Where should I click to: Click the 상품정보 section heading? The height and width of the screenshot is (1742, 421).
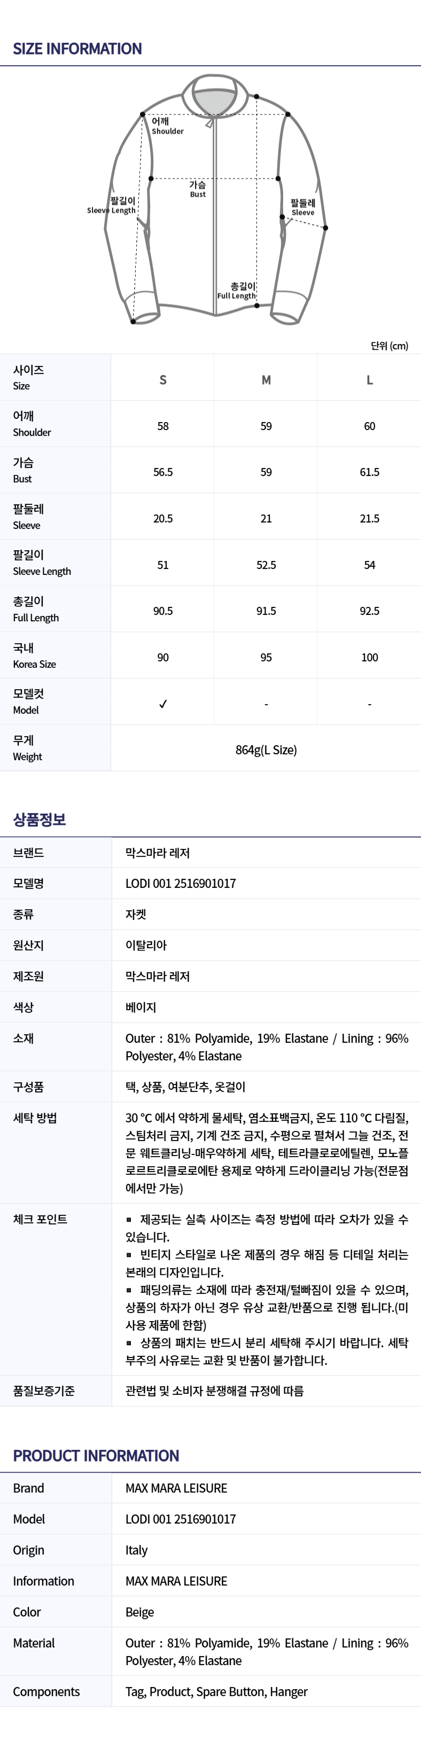click(x=39, y=819)
